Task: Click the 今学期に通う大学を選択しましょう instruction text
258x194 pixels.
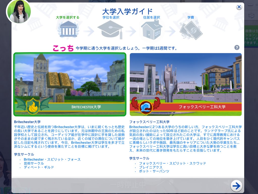Action: (126, 48)
